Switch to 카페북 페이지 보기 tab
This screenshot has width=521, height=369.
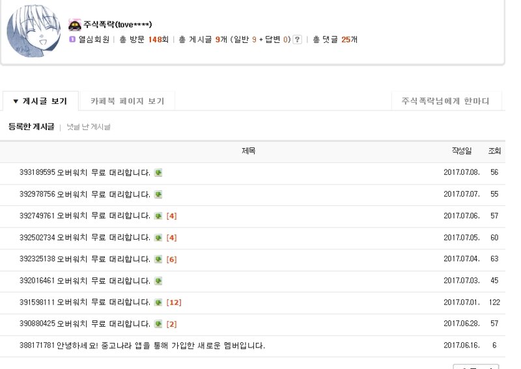pyautogui.click(x=128, y=101)
